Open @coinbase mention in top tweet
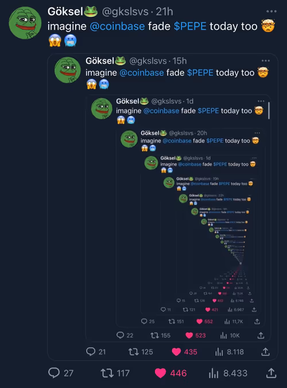Image resolution: width=287 pixels, height=388 pixels. [x=117, y=26]
